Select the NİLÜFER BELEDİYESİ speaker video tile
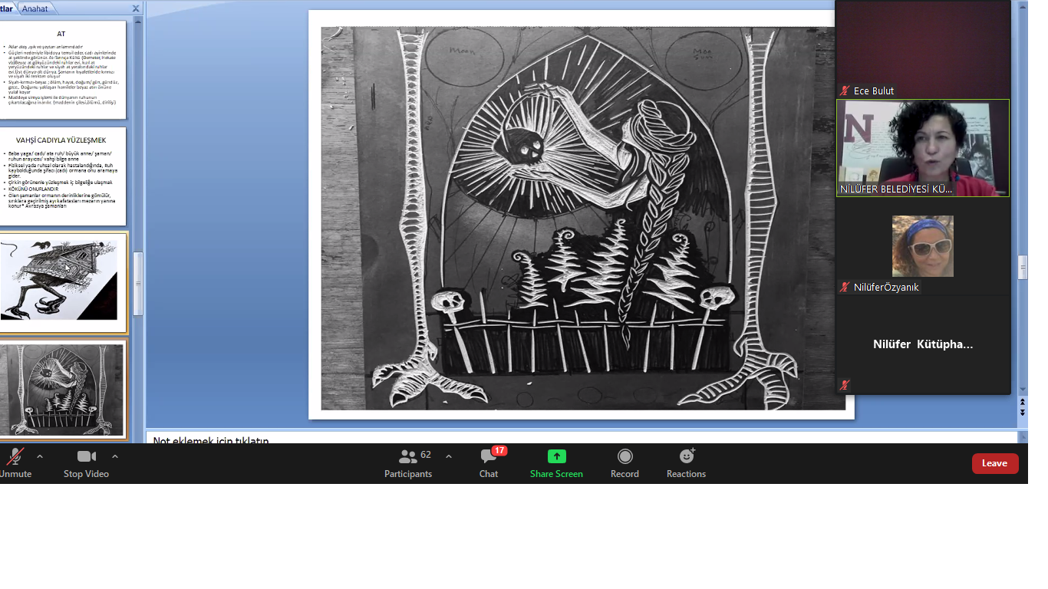Screen dimensions: 1048x589 tap(923, 148)
